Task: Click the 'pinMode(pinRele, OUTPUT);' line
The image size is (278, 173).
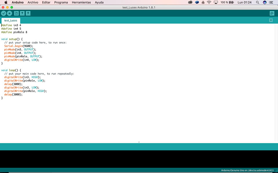Action: point(23,56)
